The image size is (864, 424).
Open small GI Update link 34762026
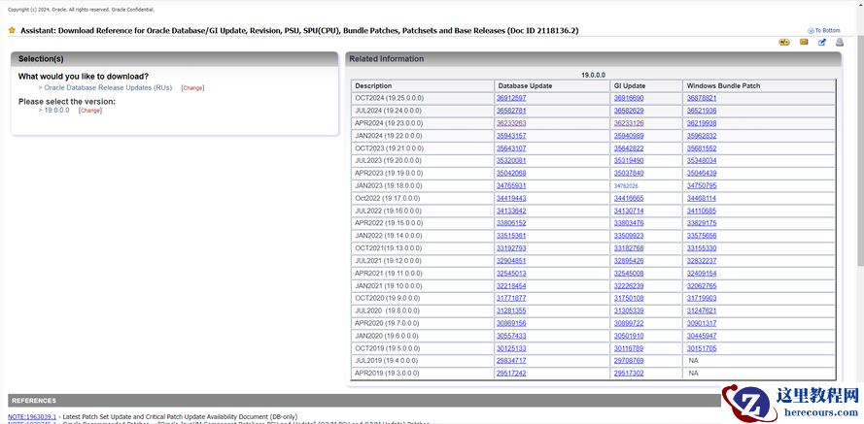pyautogui.click(x=626, y=186)
